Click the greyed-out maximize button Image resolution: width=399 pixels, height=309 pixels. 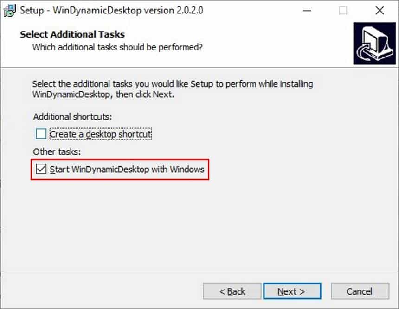coord(343,11)
